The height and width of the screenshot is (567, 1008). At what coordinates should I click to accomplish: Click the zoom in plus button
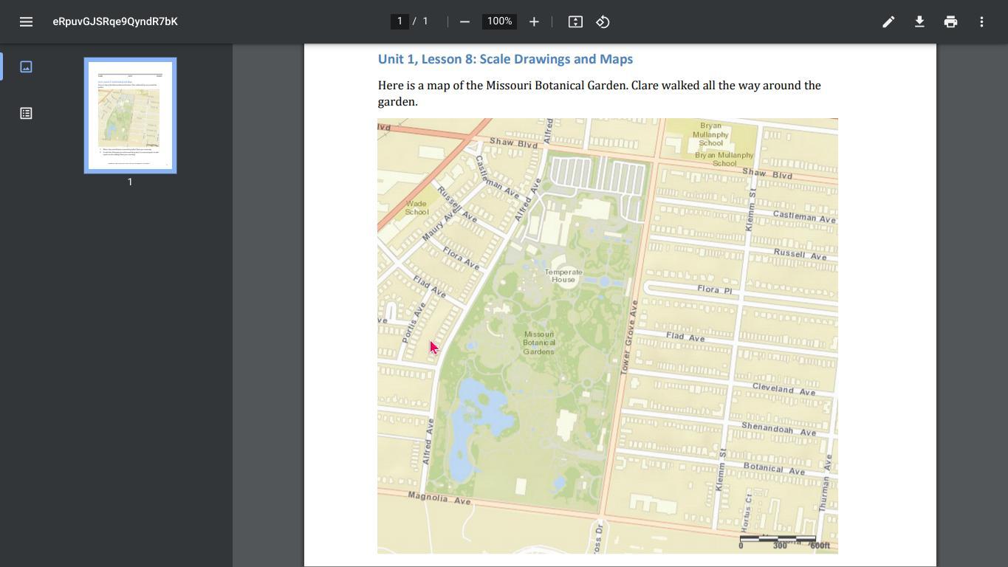coord(534,21)
